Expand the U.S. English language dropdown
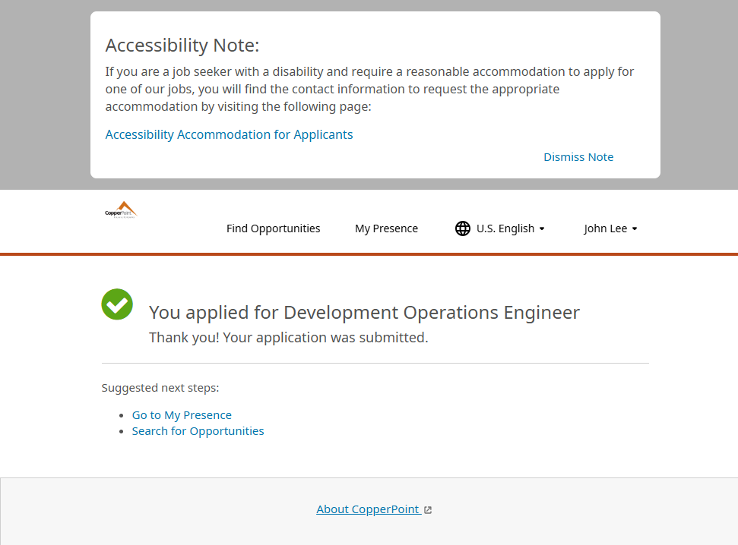The image size is (738, 545). click(x=505, y=228)
